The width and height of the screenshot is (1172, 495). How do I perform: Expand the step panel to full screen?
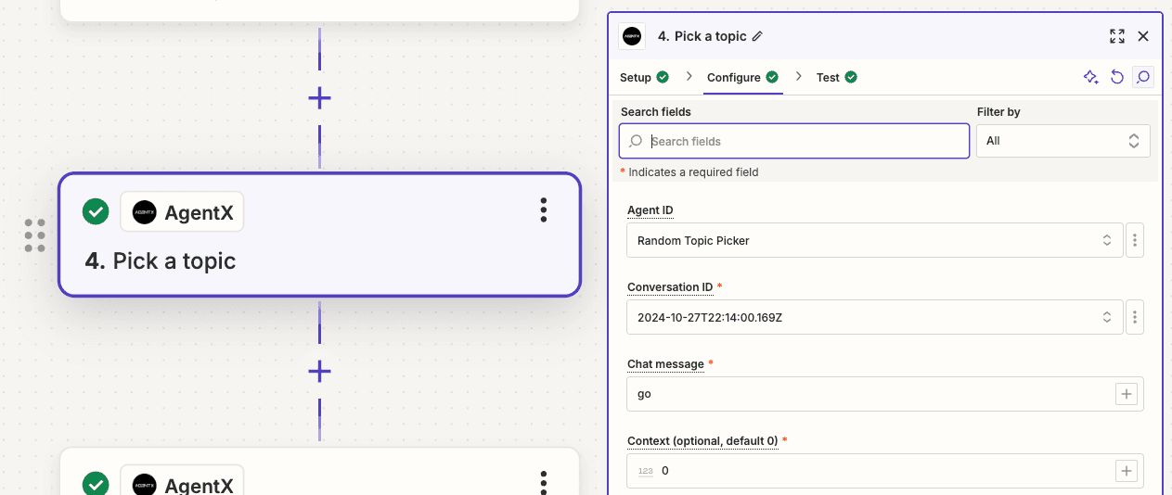click(1117, 36)
